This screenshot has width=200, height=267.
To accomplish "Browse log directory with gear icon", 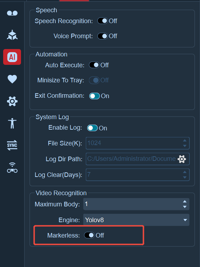I will 182,159.
